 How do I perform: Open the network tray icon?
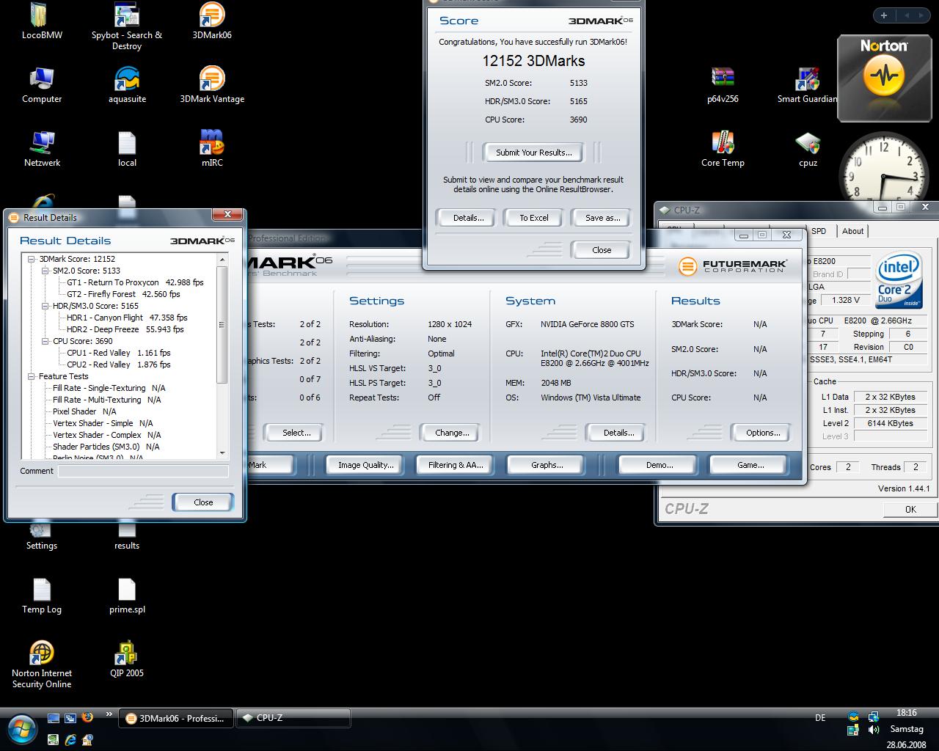873,717
